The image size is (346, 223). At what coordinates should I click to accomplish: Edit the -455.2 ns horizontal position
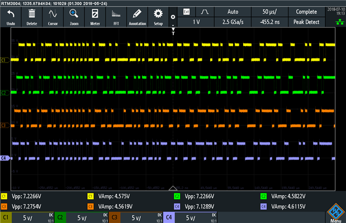point(269,22)
